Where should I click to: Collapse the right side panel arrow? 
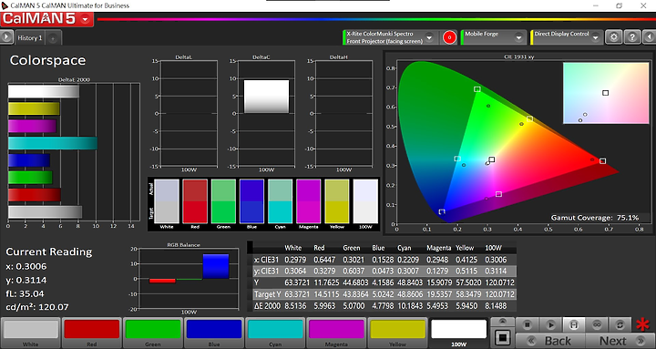pyautogui.click(x=649, y=37)
